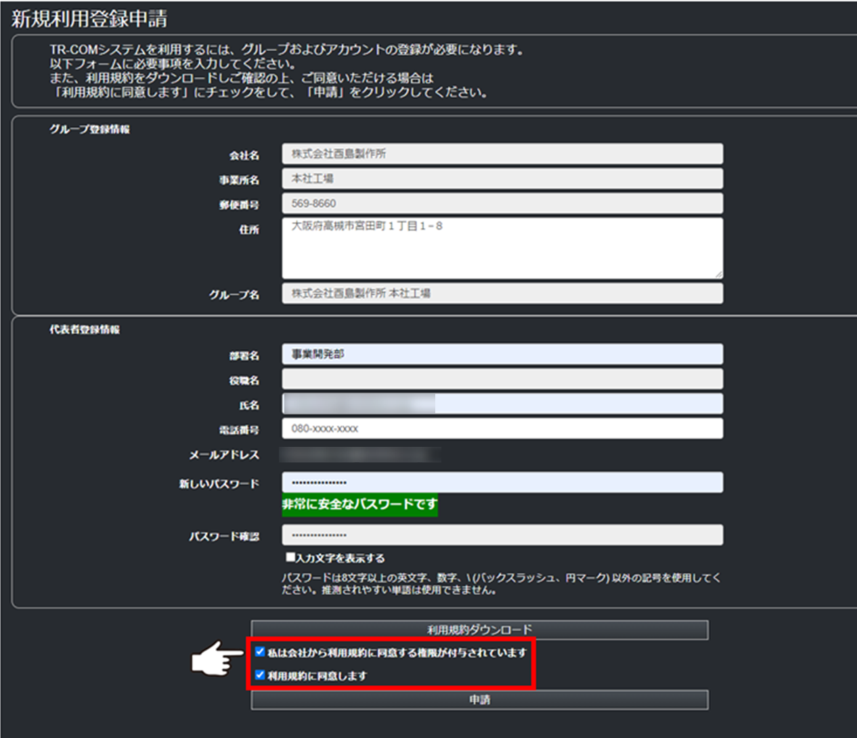Screen dimensions: 857x738
Task: Click the 会社名 input field
Action: (x=502, y=154)
